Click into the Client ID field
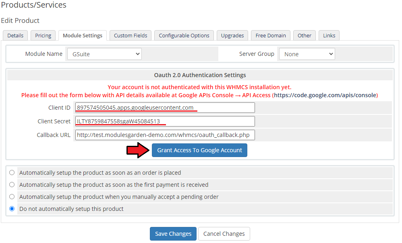Image resolution: width=402 pixels, height=243 pixels. pyautogui.click(x=165, y=108)
